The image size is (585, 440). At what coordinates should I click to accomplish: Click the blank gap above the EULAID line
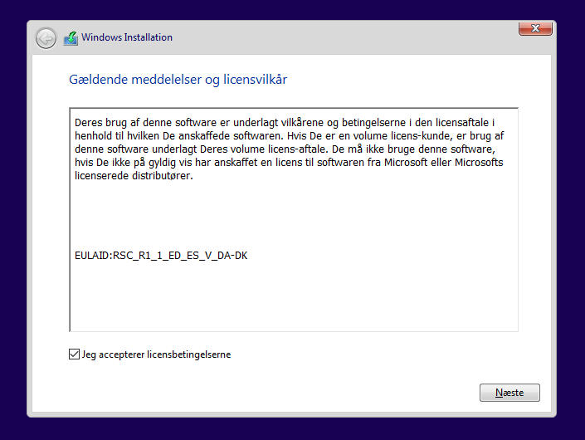click(x=290, y=218)
